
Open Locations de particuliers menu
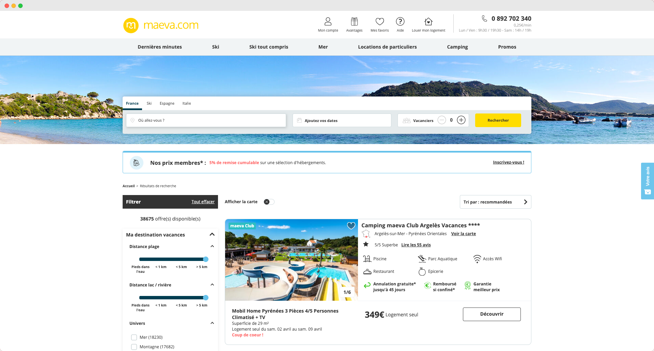[x=387, y=47]
